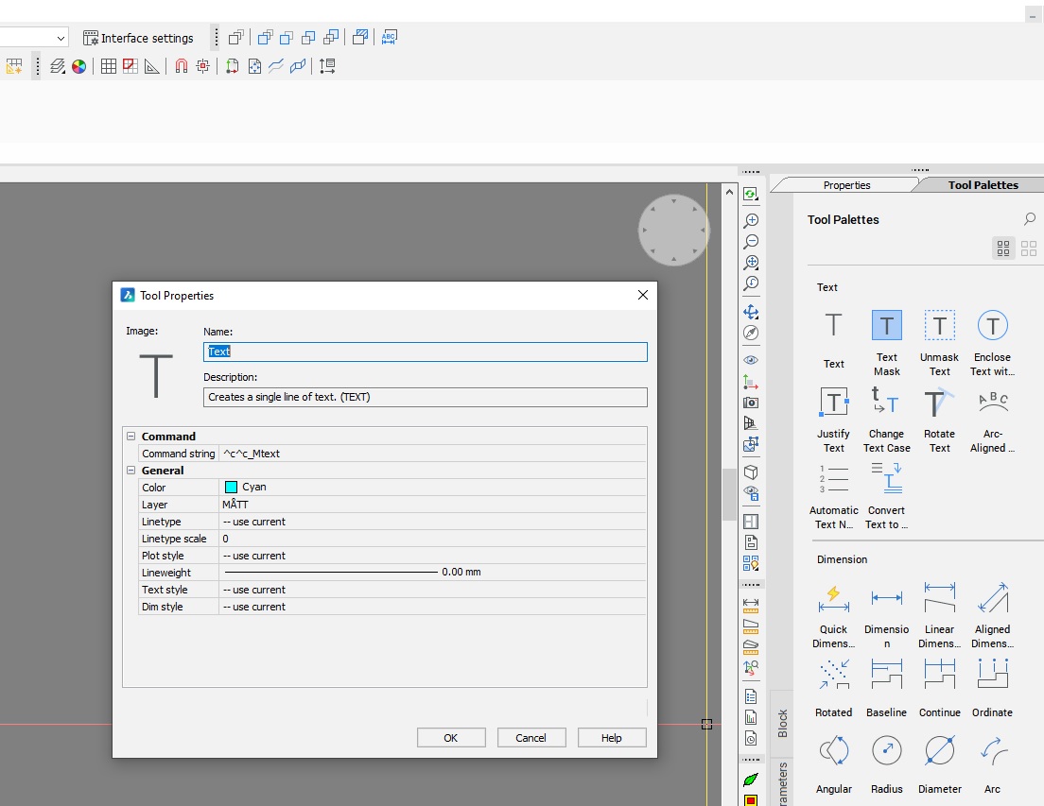Pick the Aligned Dimension tool
This screenshot has height=806, width=1044.
pyautogui.click(x=992, y=598)
